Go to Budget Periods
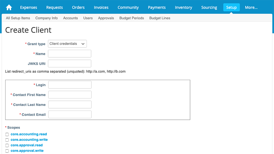Viewport: 274px width, 154px height. tap(132, 18)
